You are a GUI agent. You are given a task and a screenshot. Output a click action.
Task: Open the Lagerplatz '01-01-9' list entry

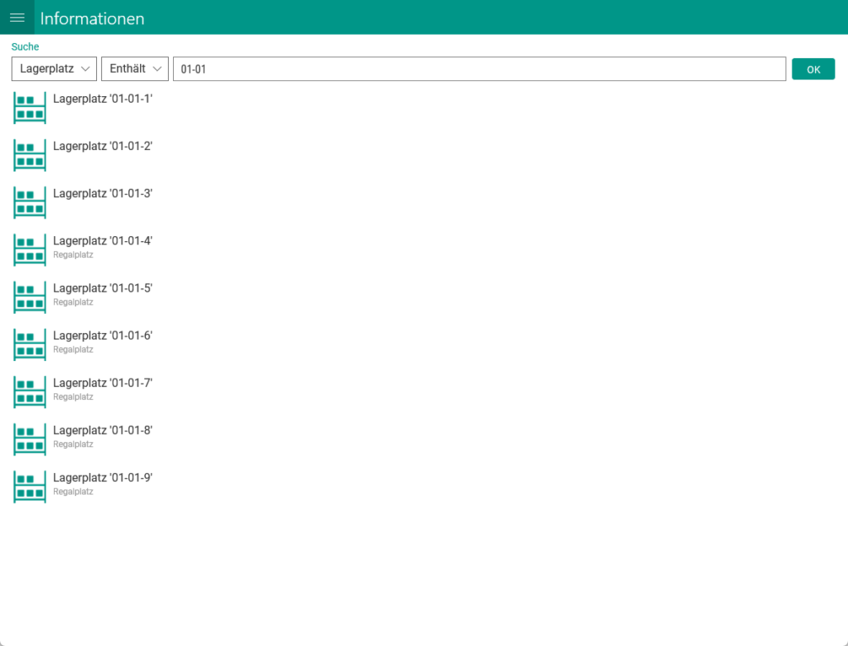click(x=103, y=478)
